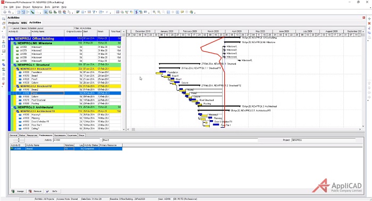Click the Gantt chart horizontal scrollbar
This screenshot has width=372, height=201.
click(243, 130)
